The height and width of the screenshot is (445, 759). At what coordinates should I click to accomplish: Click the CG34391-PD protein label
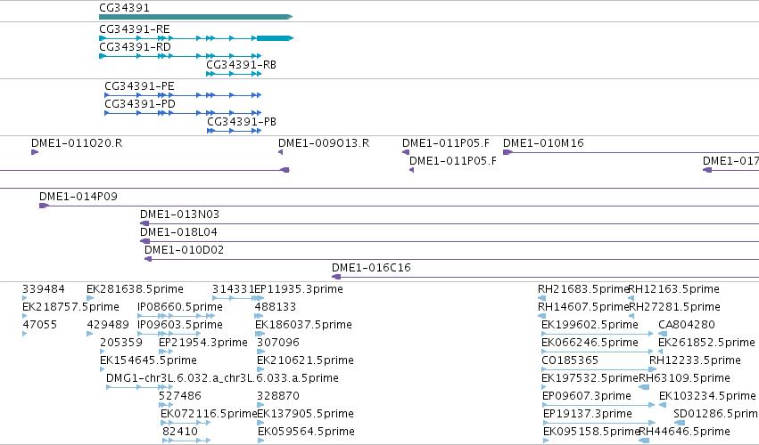coord(140,104)
